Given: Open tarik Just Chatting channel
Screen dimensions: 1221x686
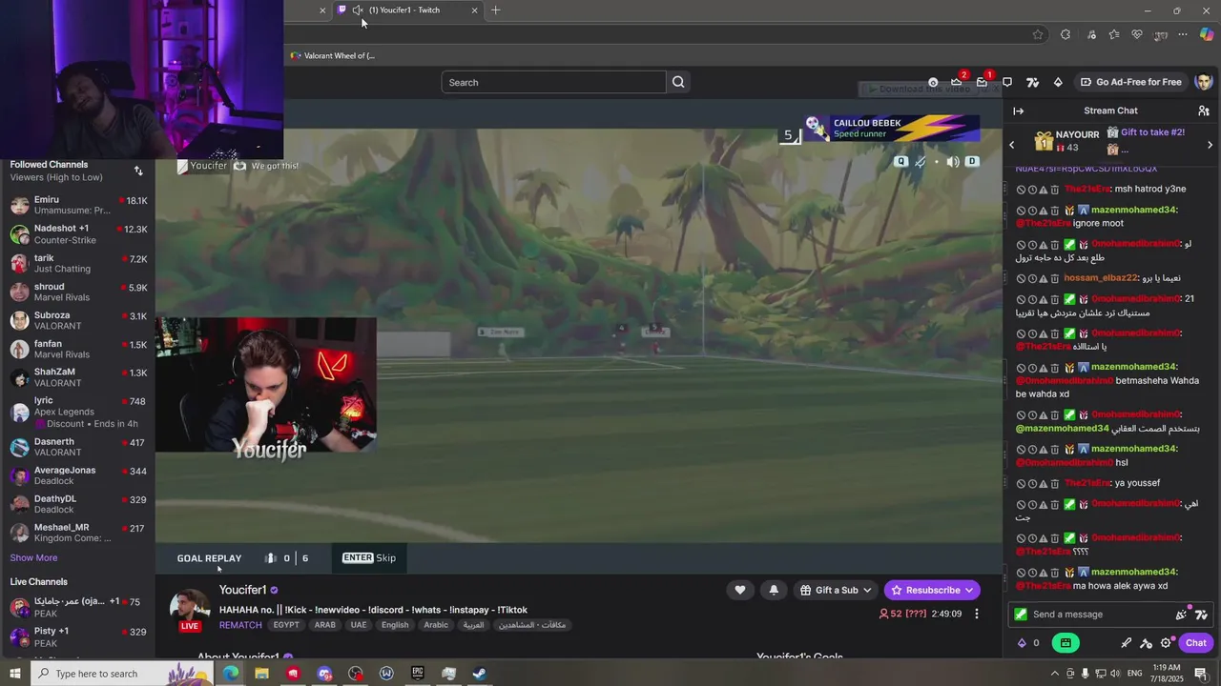Looking at the screenshot, I should coord(77,263).
